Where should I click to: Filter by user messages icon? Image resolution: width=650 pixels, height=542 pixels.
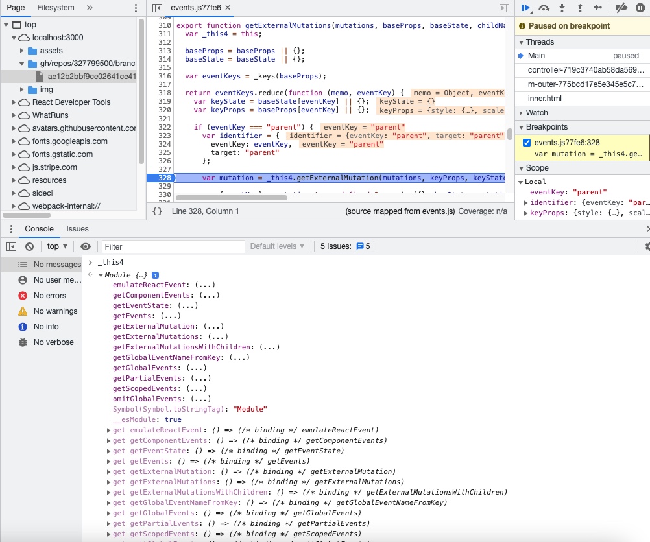[23, 280]
